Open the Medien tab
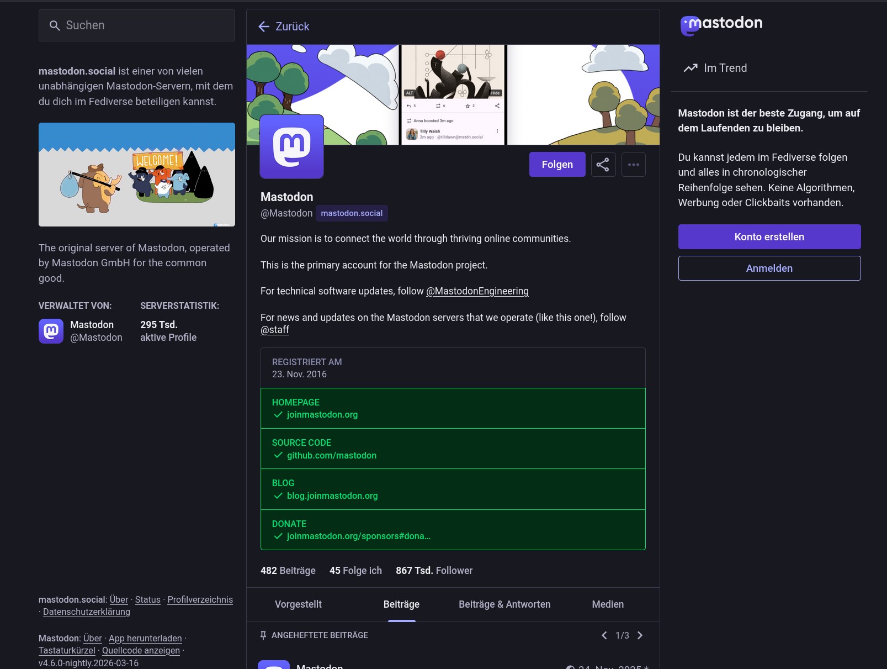 click(608, 604)
